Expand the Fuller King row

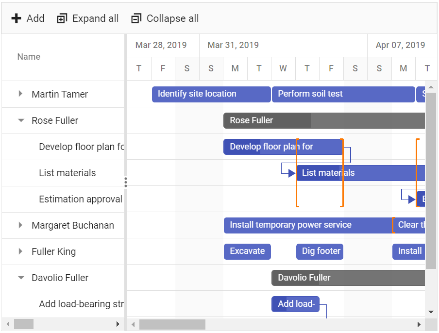pyautogui.click(x=20, y=251)
